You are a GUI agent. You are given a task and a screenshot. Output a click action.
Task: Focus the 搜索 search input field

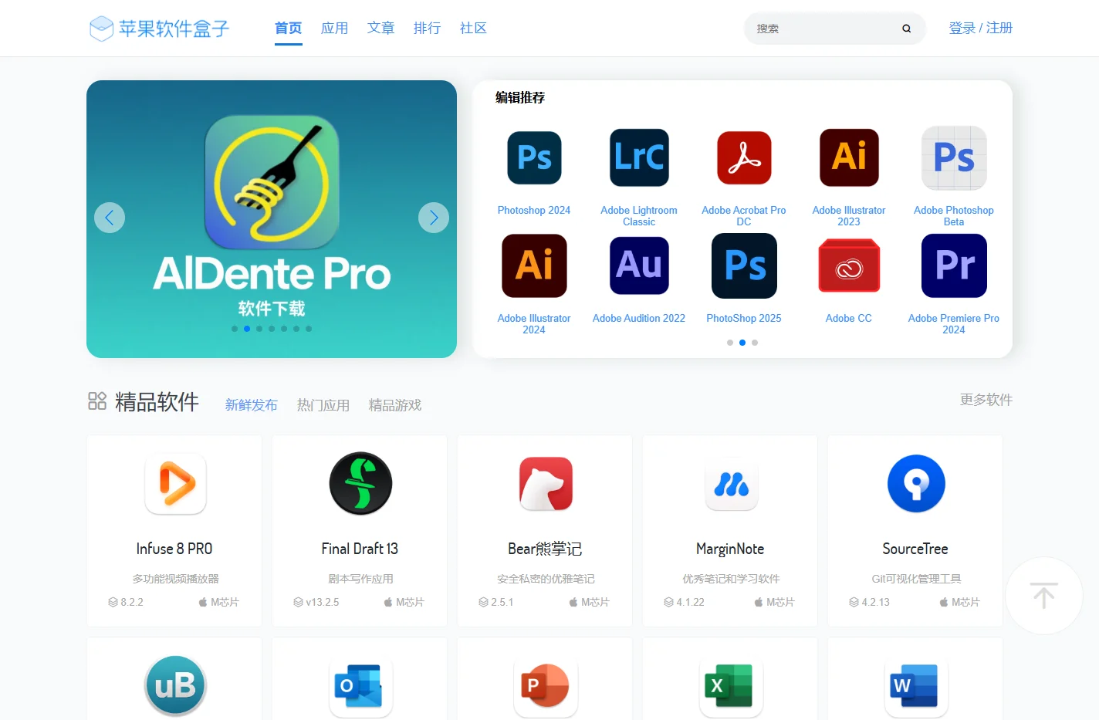pos(823,29)
